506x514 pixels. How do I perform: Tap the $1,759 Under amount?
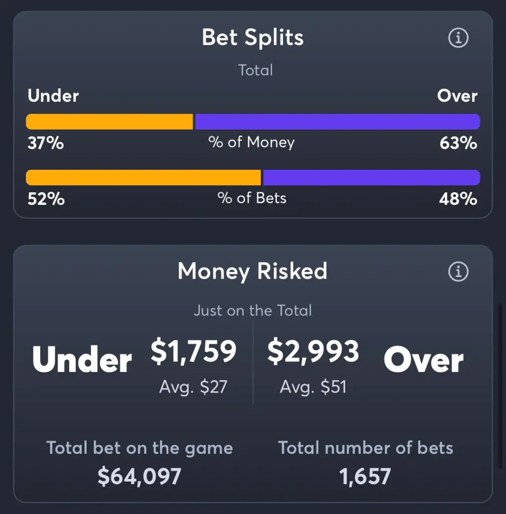[x=193, y=351]
